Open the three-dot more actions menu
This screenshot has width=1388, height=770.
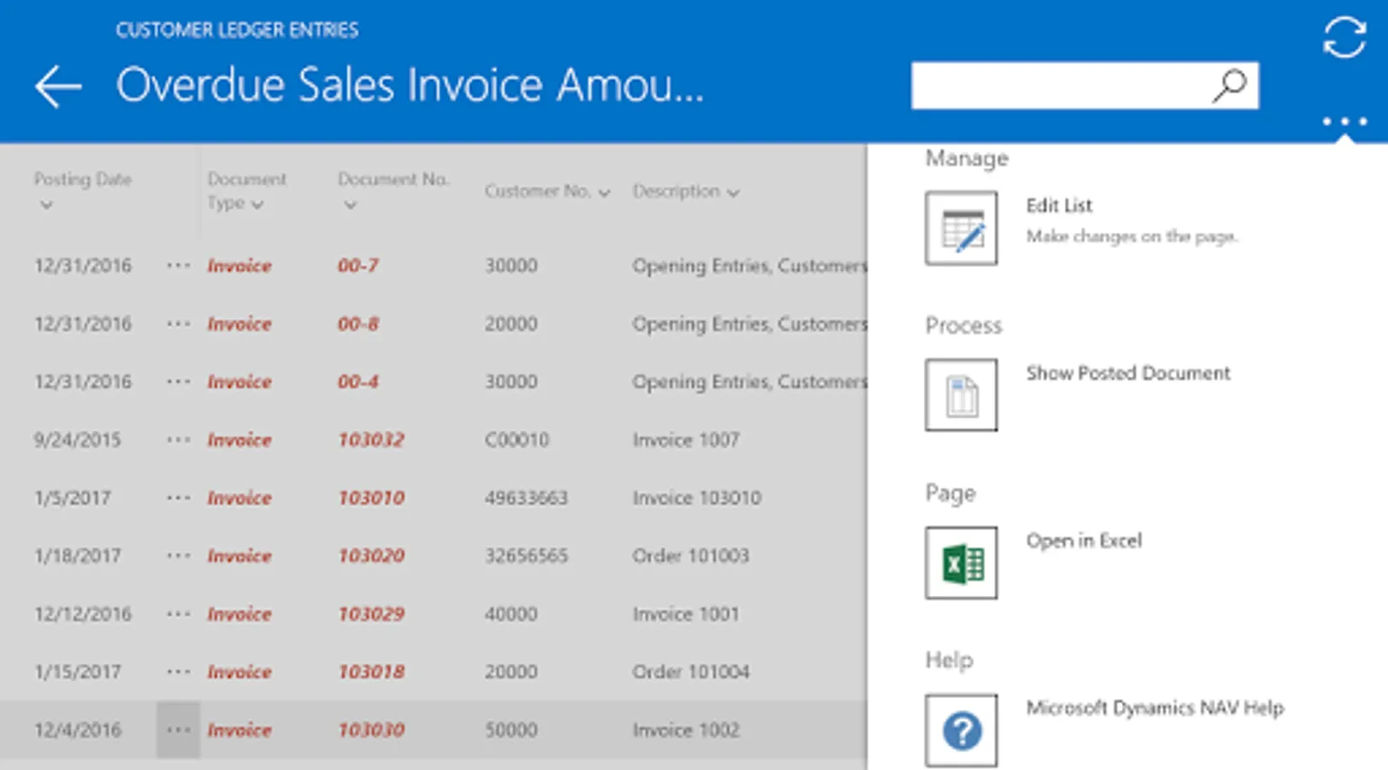(x=1344, y=121)
